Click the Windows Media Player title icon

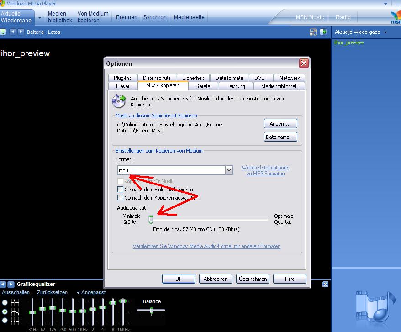[x=3, y=4]
